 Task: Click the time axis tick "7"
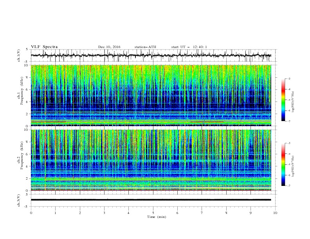202,213
